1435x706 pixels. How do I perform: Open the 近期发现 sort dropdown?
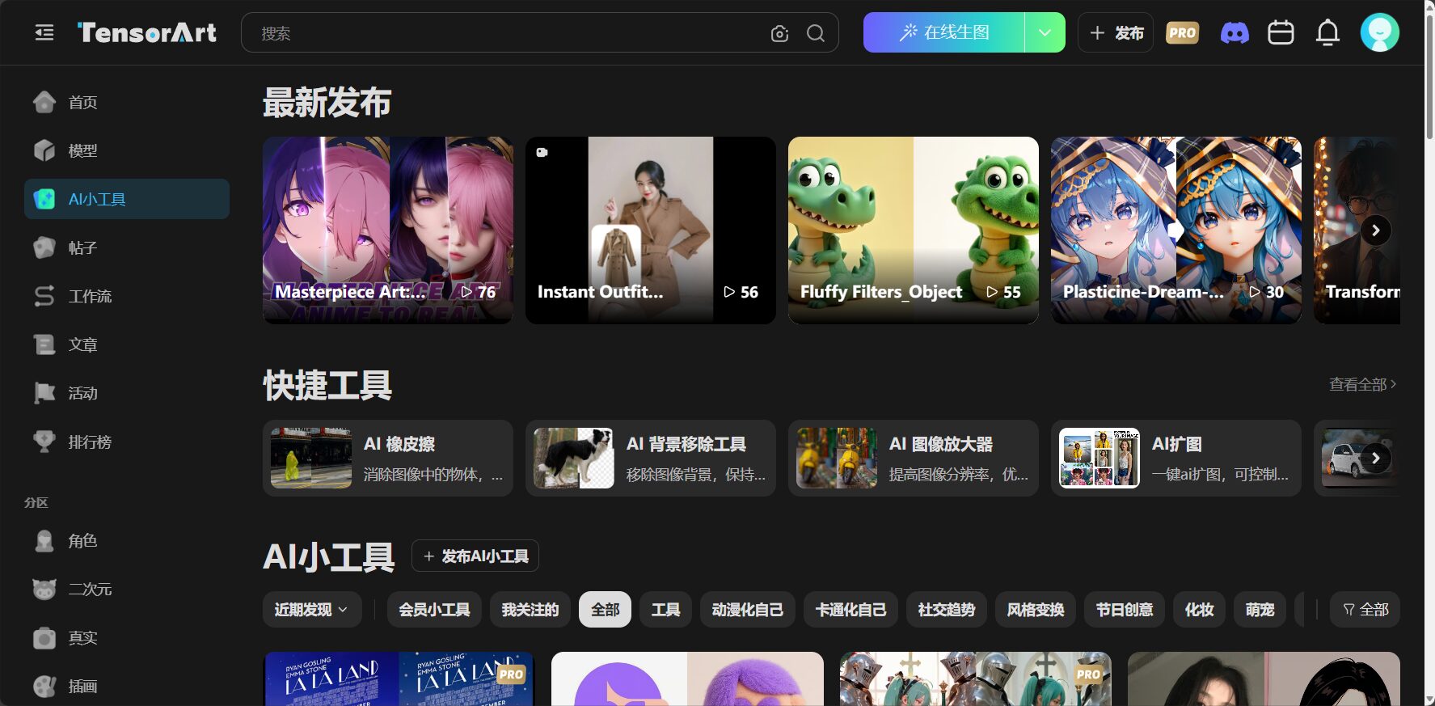coord(311,610)
